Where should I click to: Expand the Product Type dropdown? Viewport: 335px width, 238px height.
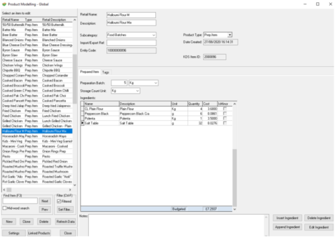[230, 35]
